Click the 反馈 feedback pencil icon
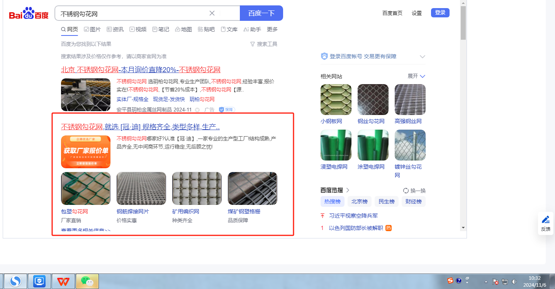Viewport: 555px width, 289px height. [x=546, y=220]
